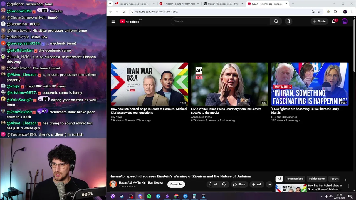Close the HasanAbi speech tab
Image resolution: width=356 pixels, height=200 pixels.
click(286, 4)
